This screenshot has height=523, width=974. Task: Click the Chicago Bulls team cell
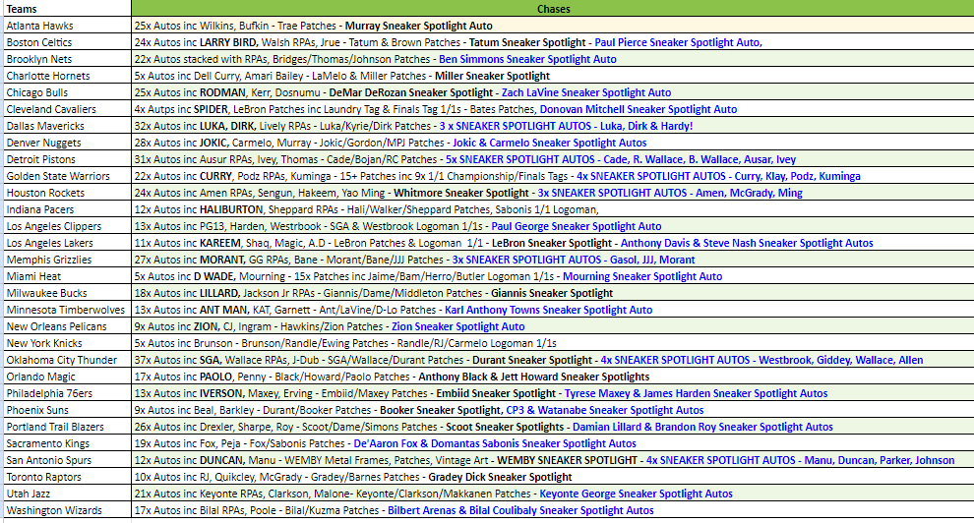click(x=65, y=92)
